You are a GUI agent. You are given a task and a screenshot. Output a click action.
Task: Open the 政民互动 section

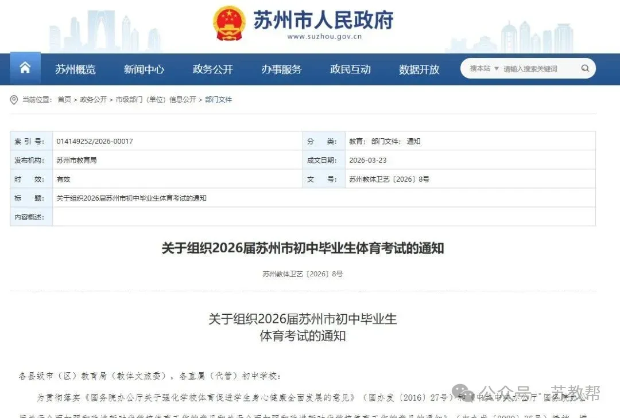[x=350, y=69]
